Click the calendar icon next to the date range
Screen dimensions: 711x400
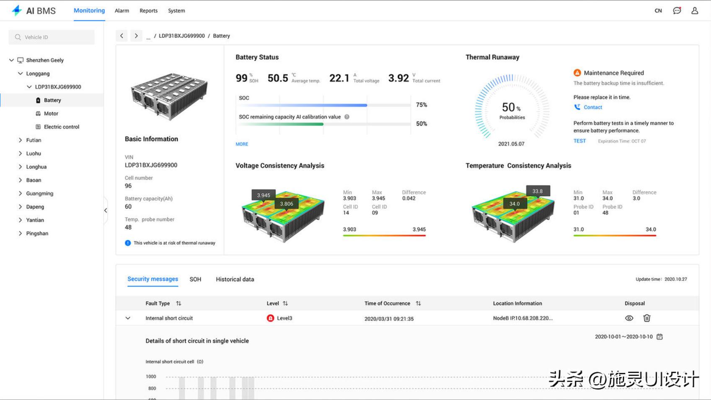[660, 336]
